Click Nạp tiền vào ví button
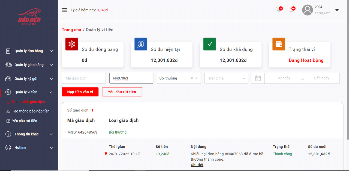Screen dimensions: 349x171 click(80, 92)
